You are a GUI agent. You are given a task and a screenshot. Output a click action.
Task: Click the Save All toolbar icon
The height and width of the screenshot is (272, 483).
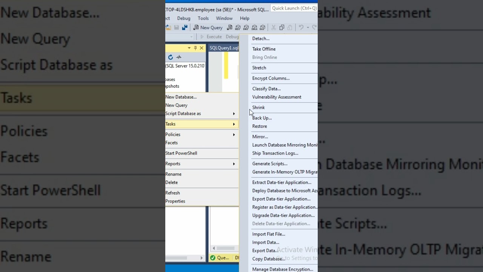click(x=185, y=28)
